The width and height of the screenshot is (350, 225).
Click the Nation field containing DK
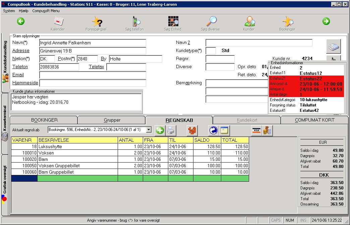(x=47, y=59)
